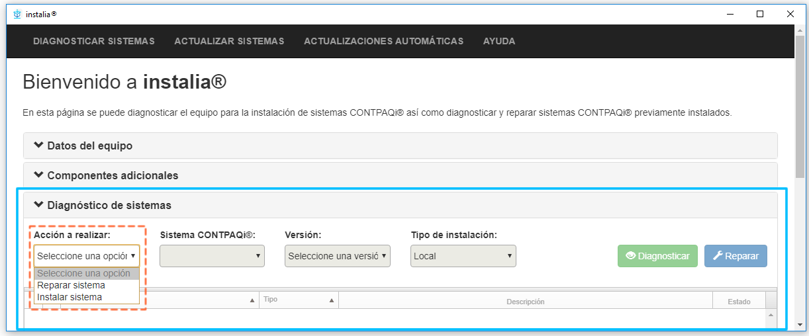
Task: Open the Sistema CONTPAQi dropdown
Action: (212, 256)
